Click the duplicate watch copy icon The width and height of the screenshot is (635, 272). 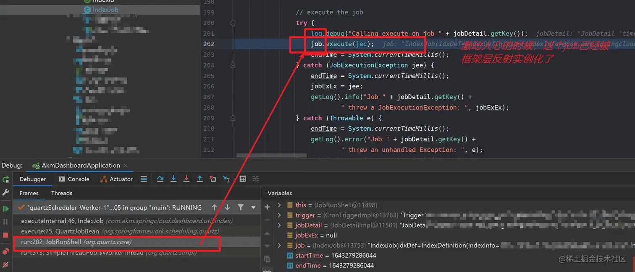click(267, 260)
